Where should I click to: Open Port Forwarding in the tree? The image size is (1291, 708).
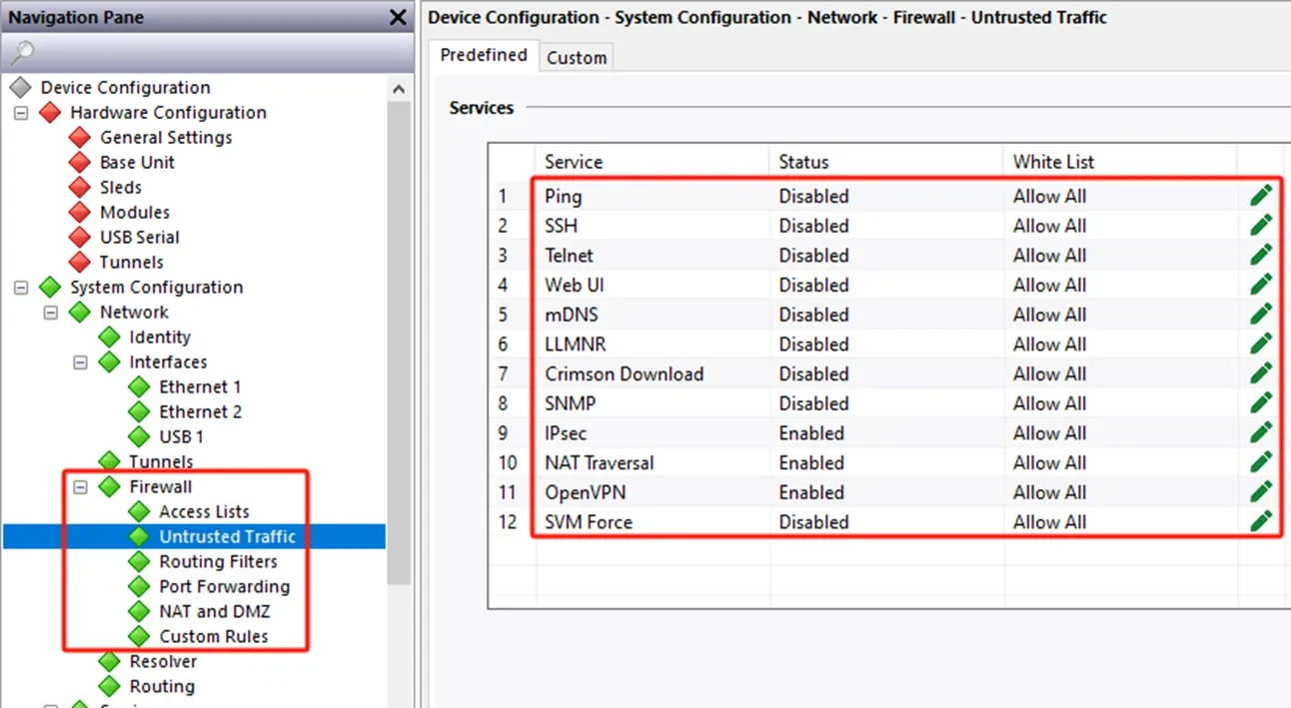(x=224, y=586)
